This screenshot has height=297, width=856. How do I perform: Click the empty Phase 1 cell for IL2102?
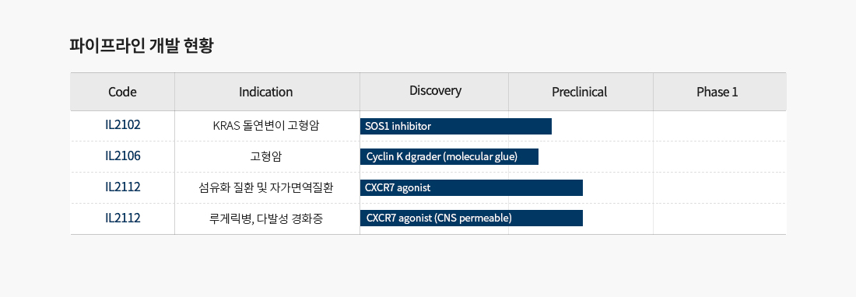(720, 126)
